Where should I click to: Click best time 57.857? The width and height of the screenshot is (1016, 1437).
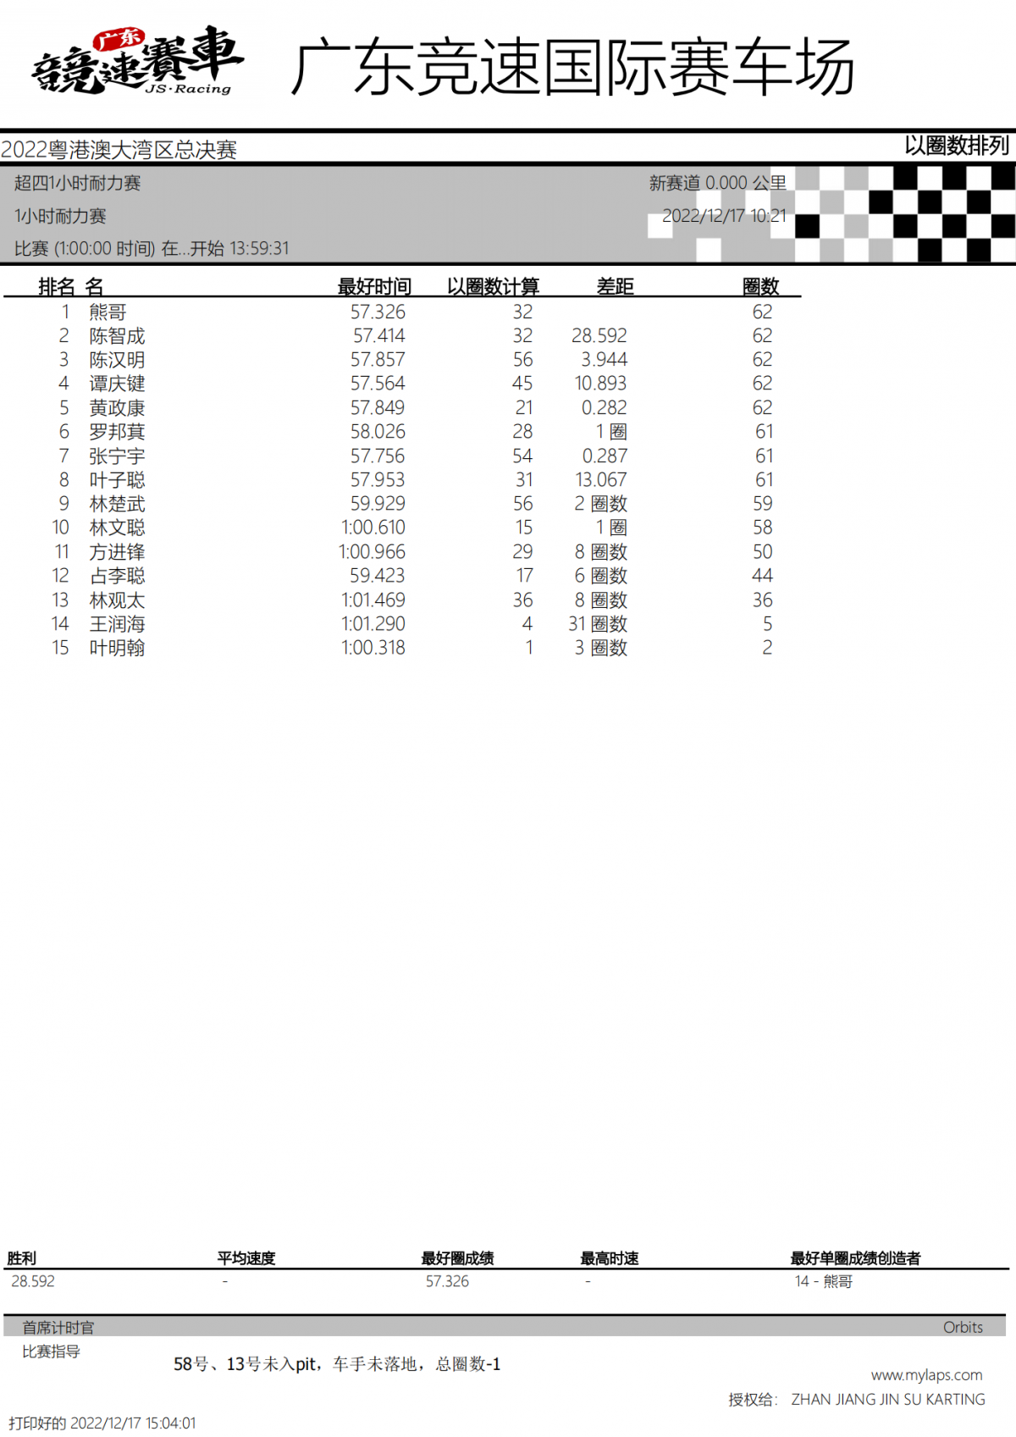[x=378, y=360]
